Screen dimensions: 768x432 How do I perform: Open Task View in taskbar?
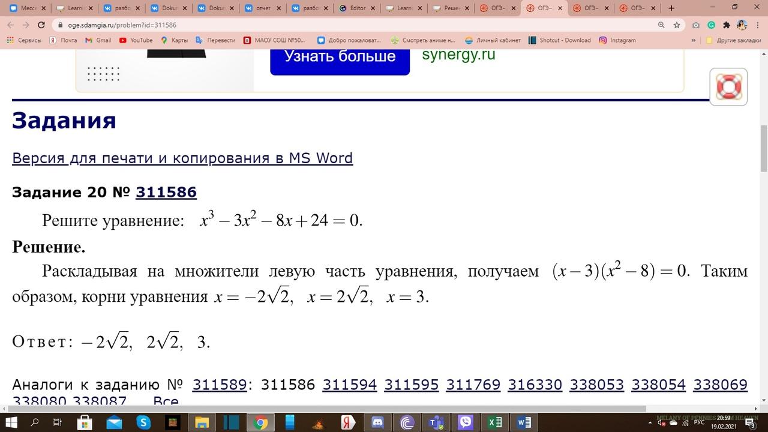[x=58, y=423]
